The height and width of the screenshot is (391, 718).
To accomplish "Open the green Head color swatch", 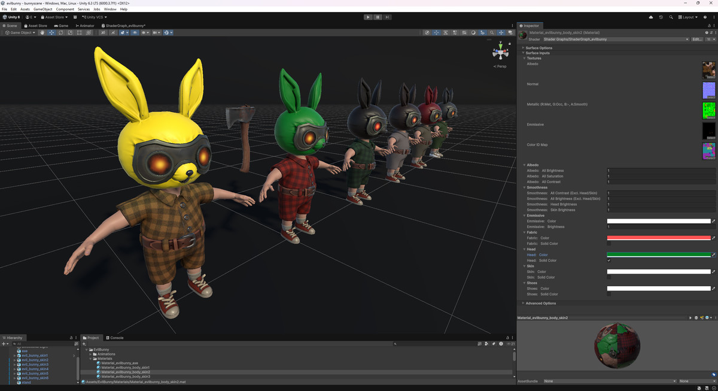I will coord(658,255).
